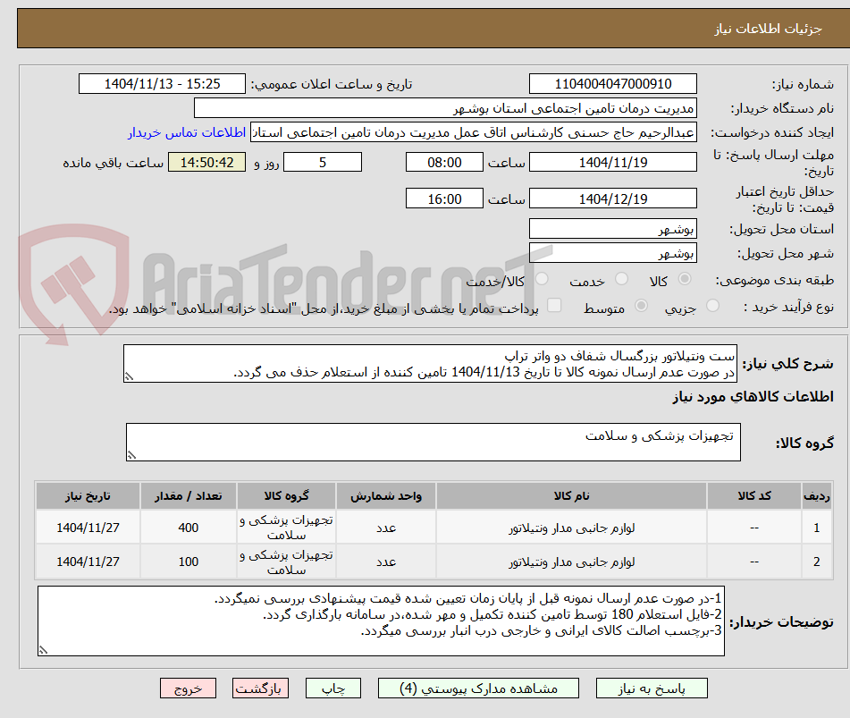This screenshot has width=850, height=718.
Task: Click the واحد شمارش column header
Action: pos(386,495)
